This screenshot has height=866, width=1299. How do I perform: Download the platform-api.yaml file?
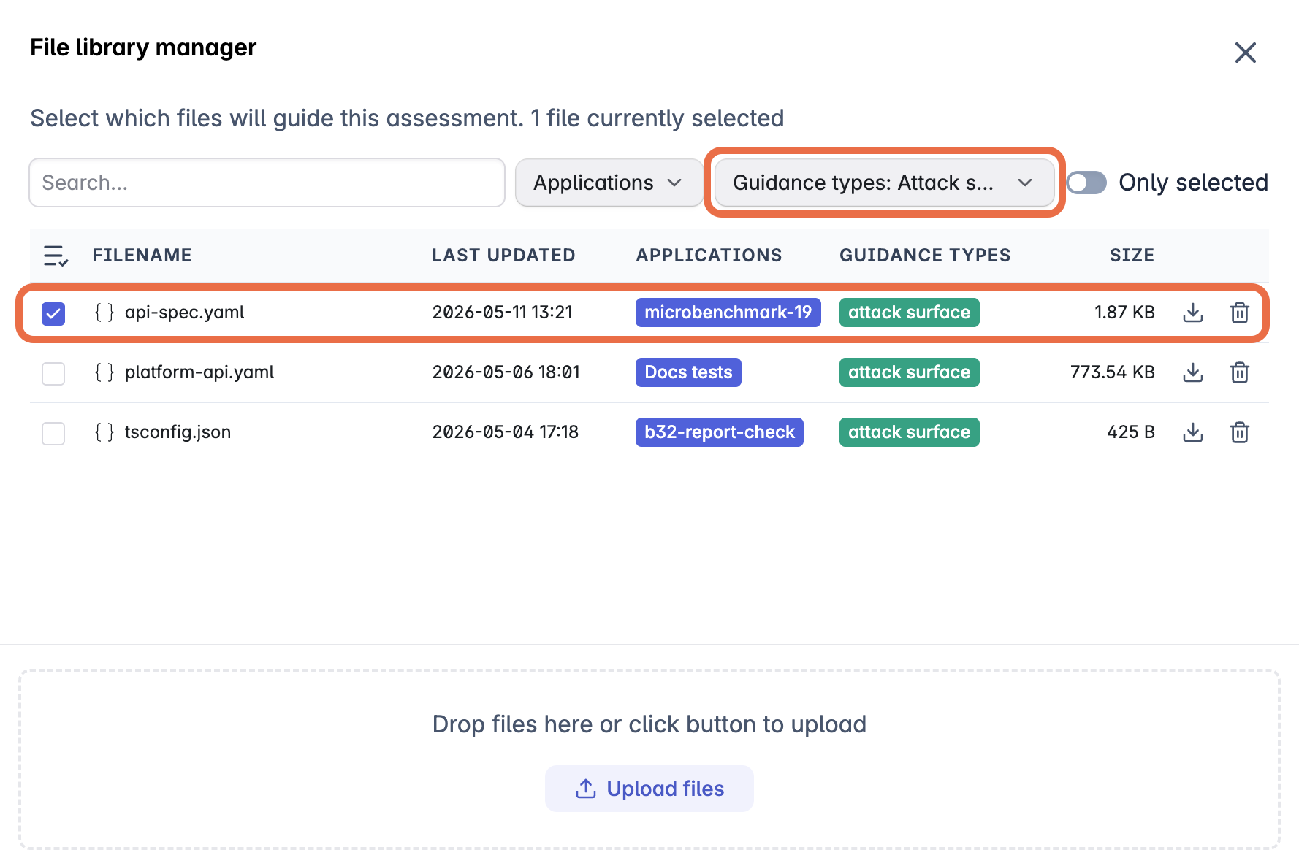pyautogui.click(x=1193, y=372)
